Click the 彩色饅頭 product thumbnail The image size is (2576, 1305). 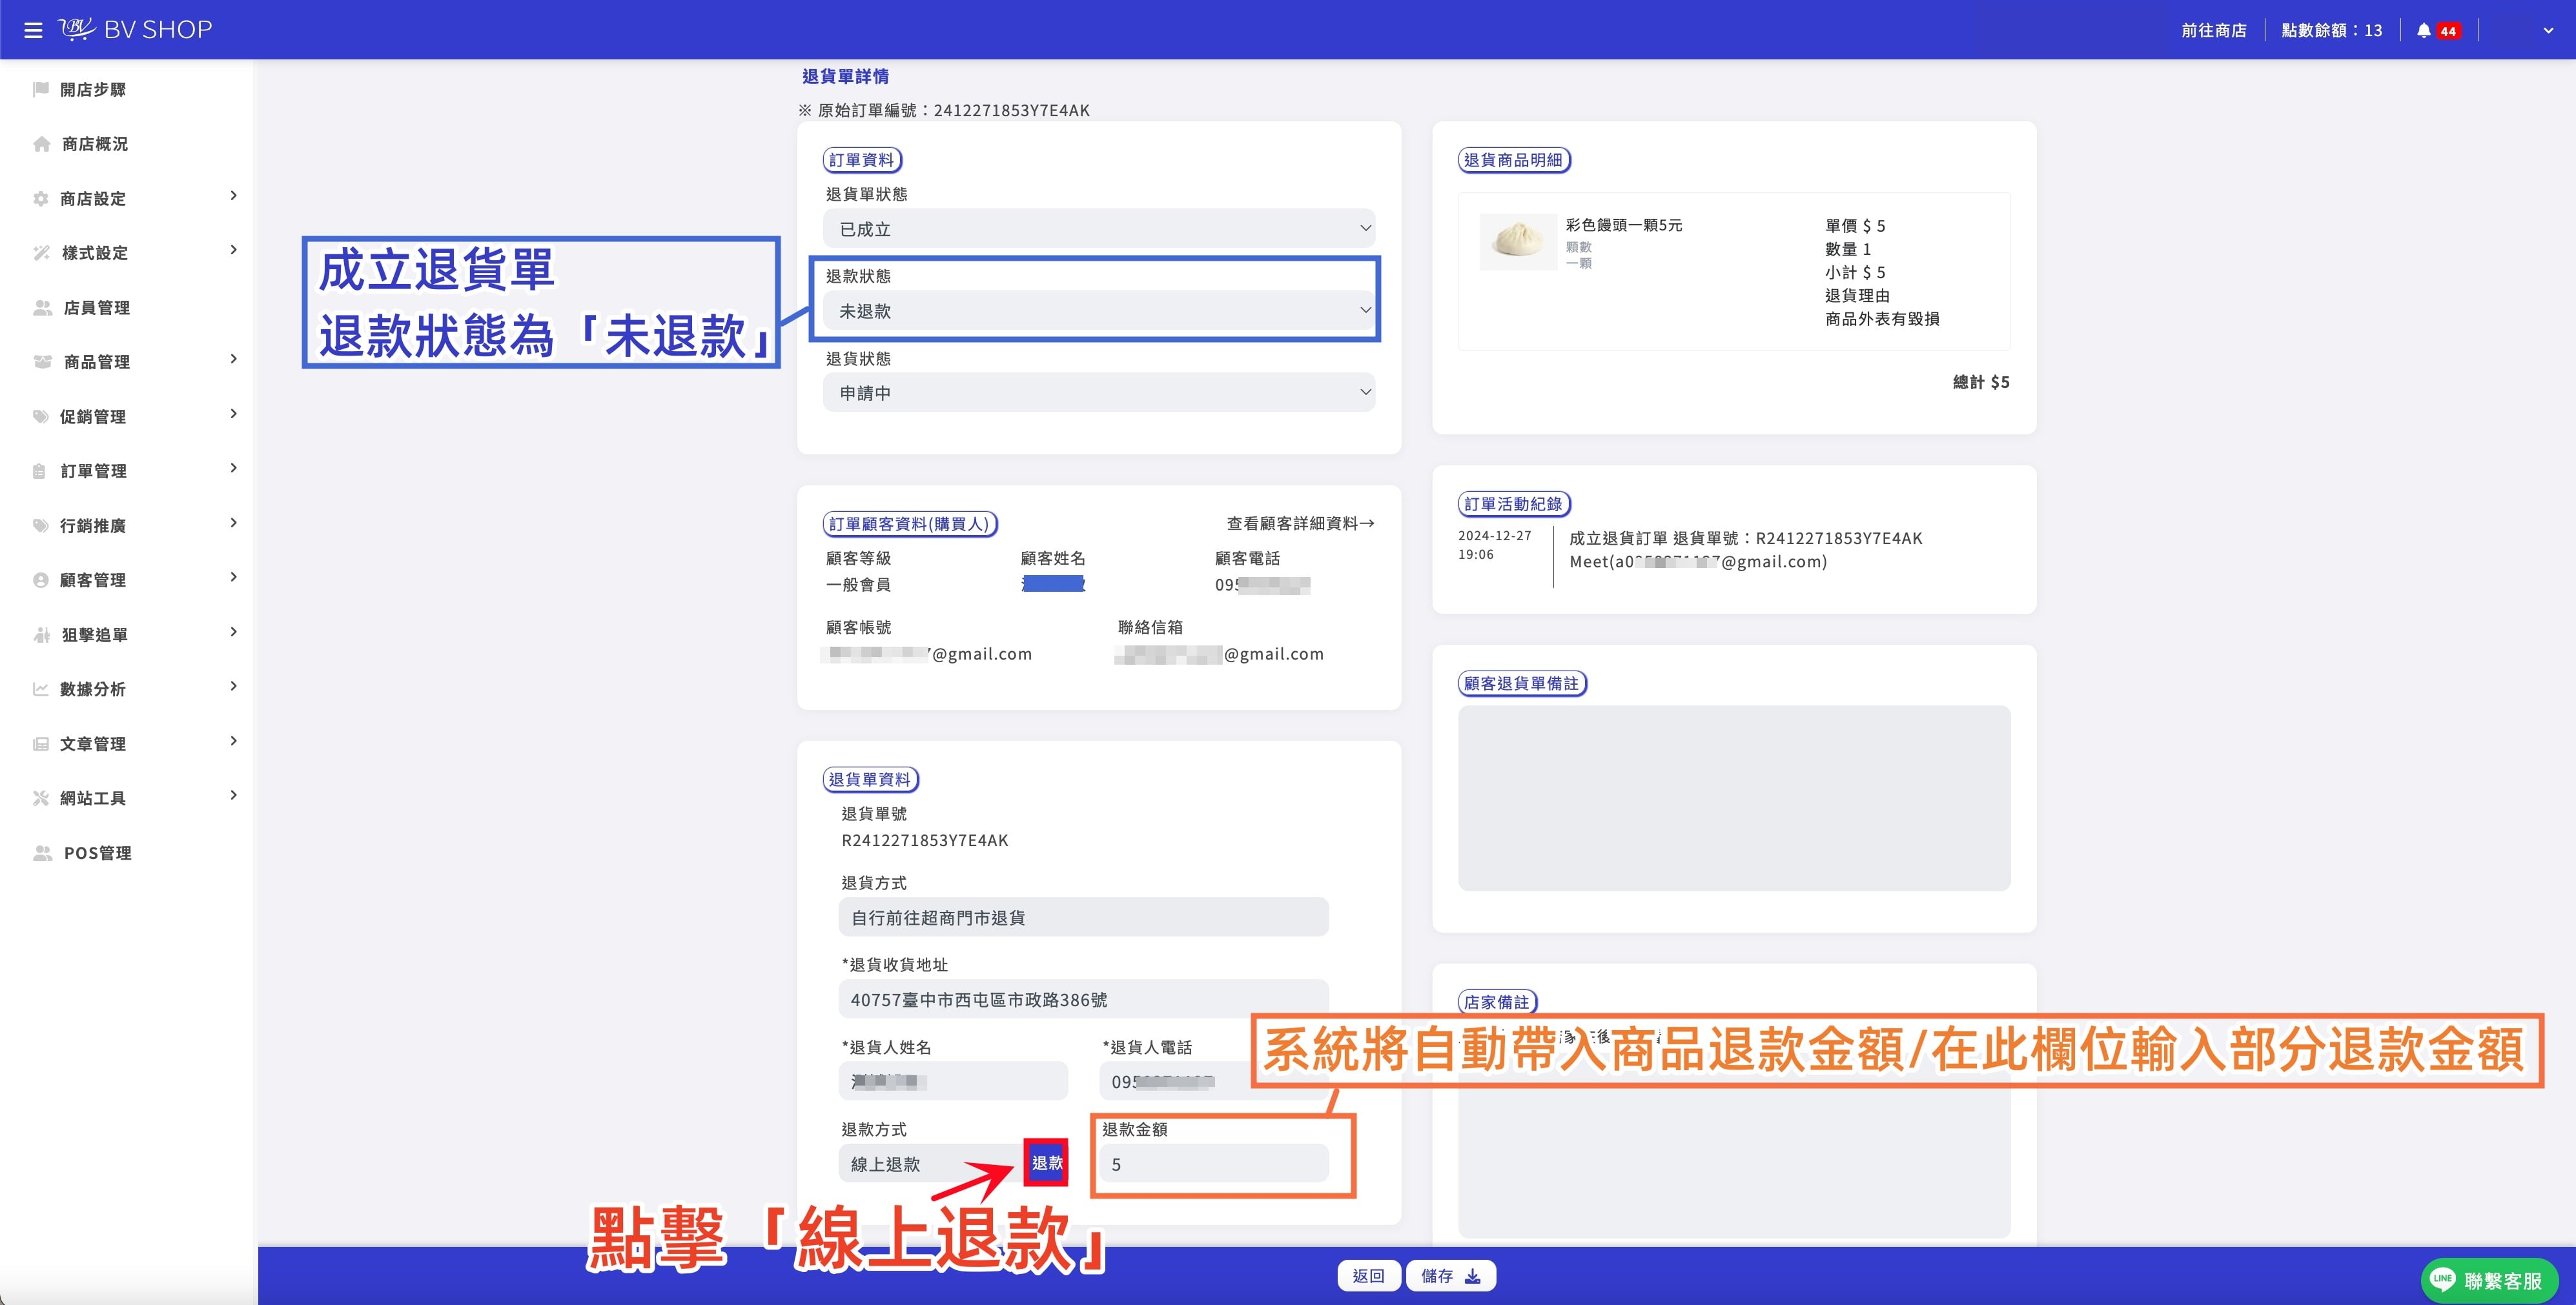pyautogui.click(x=1518, y=241)
